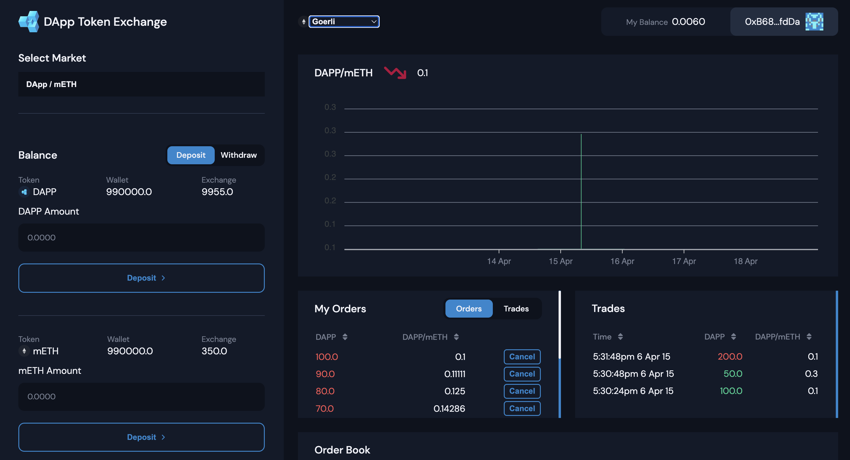
Task: Sort Trades by Time column
Action: pyautogui.click(x=620, y=336)
